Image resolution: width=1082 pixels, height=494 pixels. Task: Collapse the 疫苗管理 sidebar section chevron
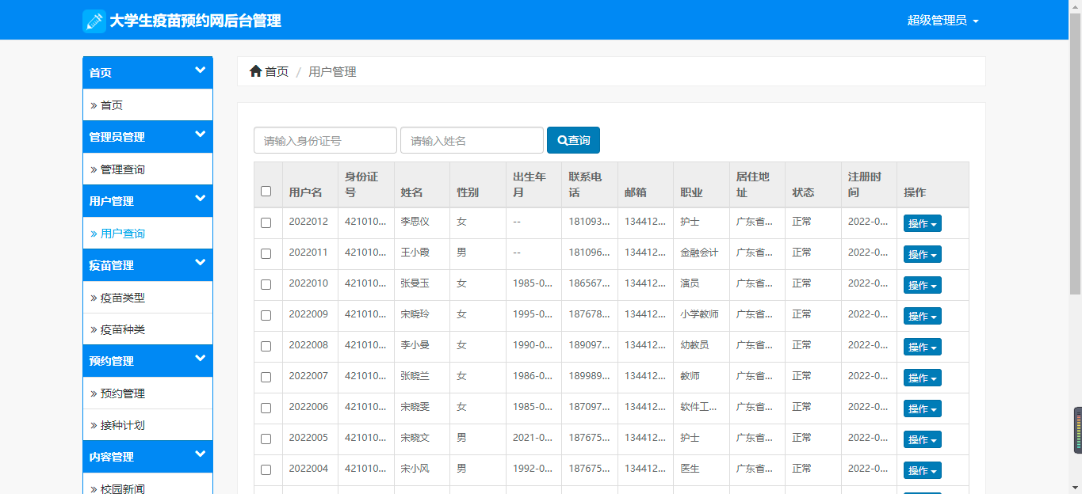[200, 263]
